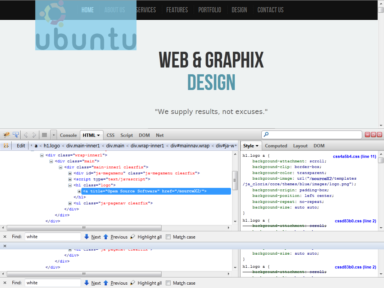Open the css4a5b4.css (line 11) link
The width and height of the screenshot is (384, 288).
coord(354,156)
